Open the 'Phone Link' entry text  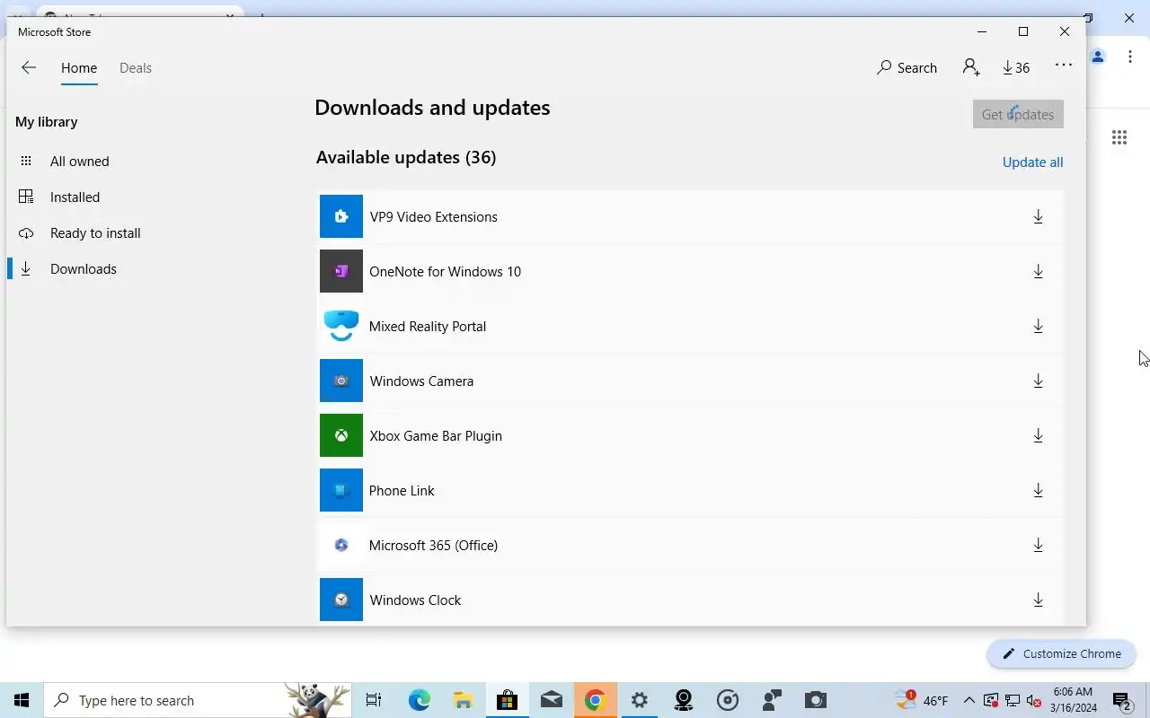[x=402, y=491]
